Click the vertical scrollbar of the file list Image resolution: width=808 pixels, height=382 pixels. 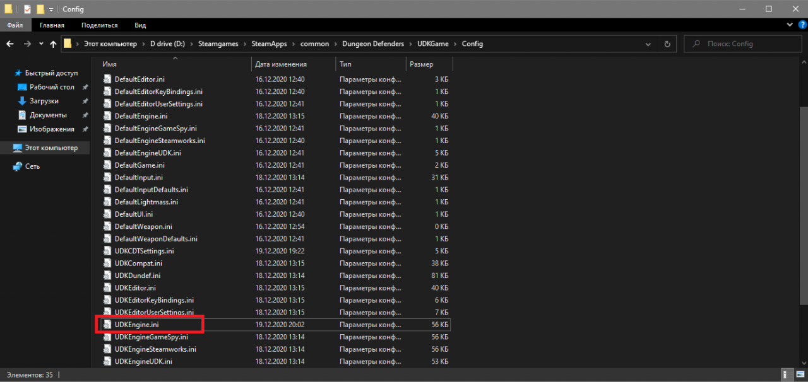point(802,189)
